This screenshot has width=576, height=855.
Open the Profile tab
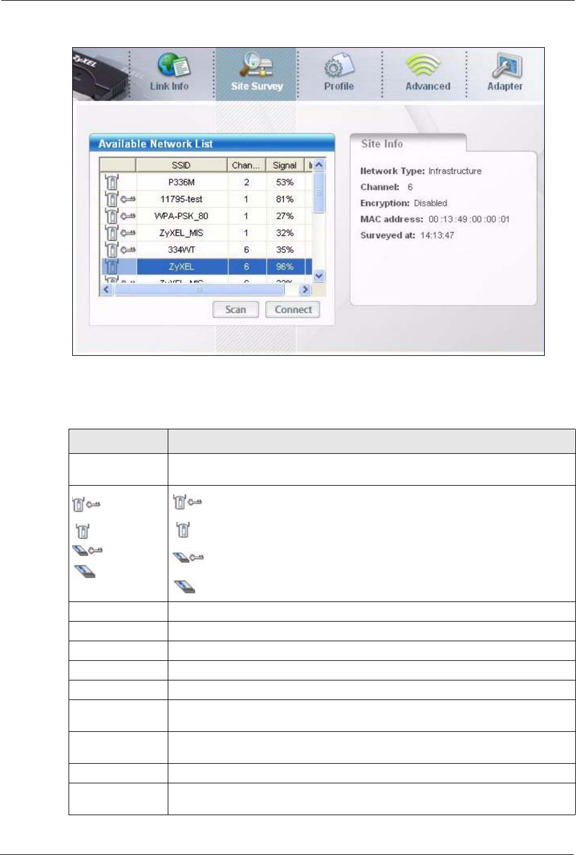(x=338, y=73)
